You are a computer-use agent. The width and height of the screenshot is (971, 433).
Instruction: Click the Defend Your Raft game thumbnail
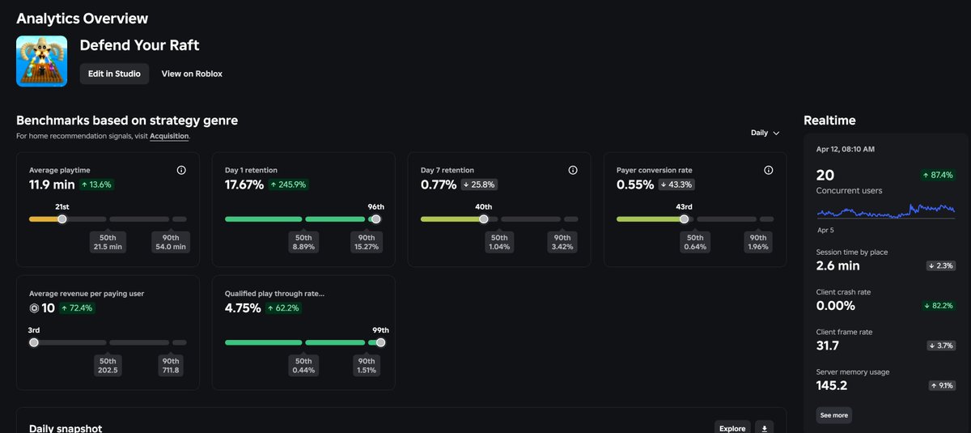tap(41, 61)
